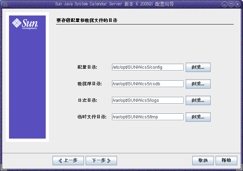Maximize the configuration wizard window
243x171 pixels.
231,4
